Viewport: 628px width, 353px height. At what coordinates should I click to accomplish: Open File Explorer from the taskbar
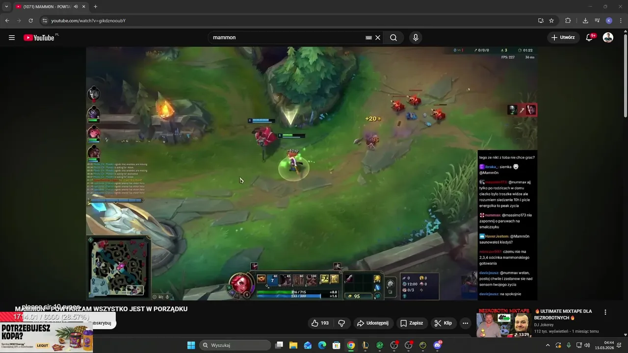pos(293,345)
